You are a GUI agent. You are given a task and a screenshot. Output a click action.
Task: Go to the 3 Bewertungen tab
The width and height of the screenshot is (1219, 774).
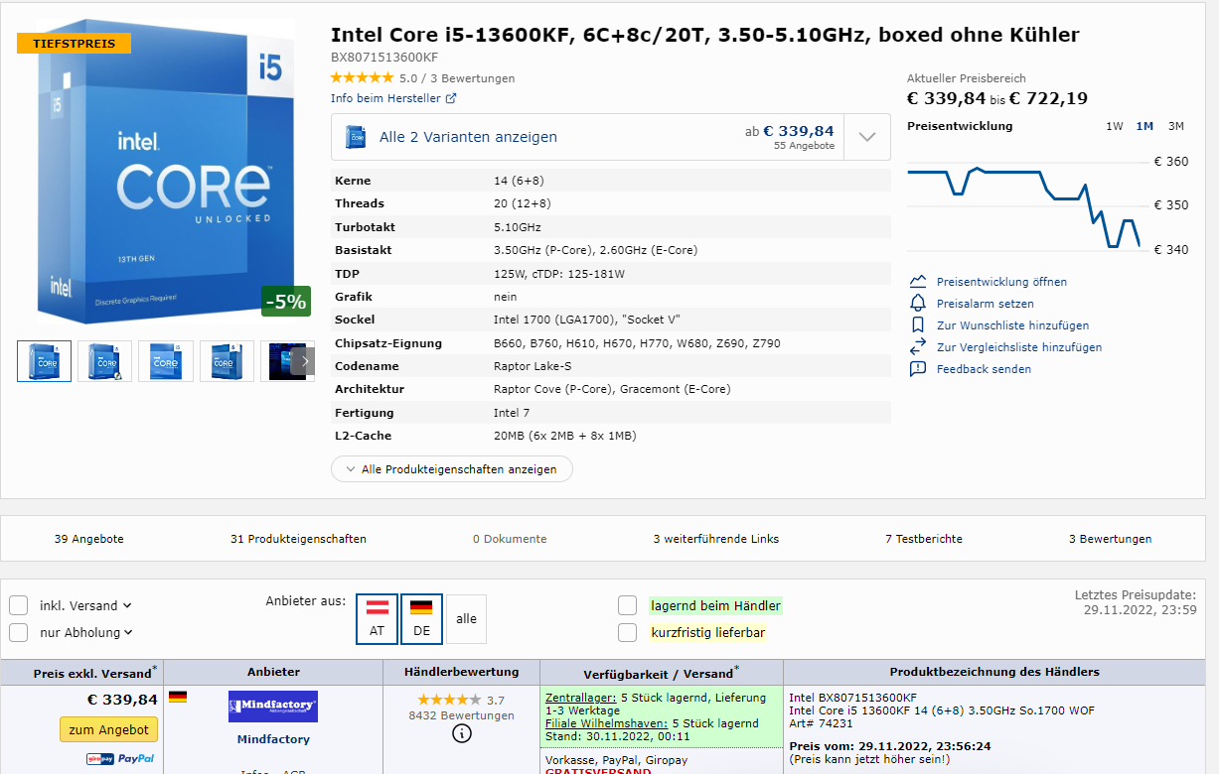[x=1111, y=539]
